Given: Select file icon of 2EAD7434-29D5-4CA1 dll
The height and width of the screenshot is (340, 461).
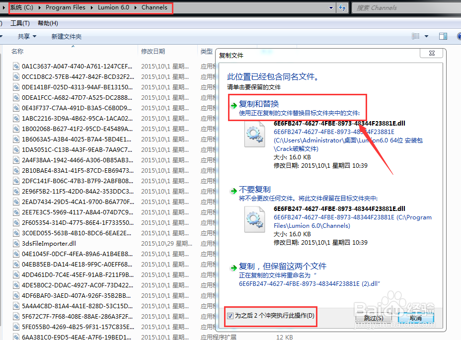Looking at the screenshot, I should 16,202.
